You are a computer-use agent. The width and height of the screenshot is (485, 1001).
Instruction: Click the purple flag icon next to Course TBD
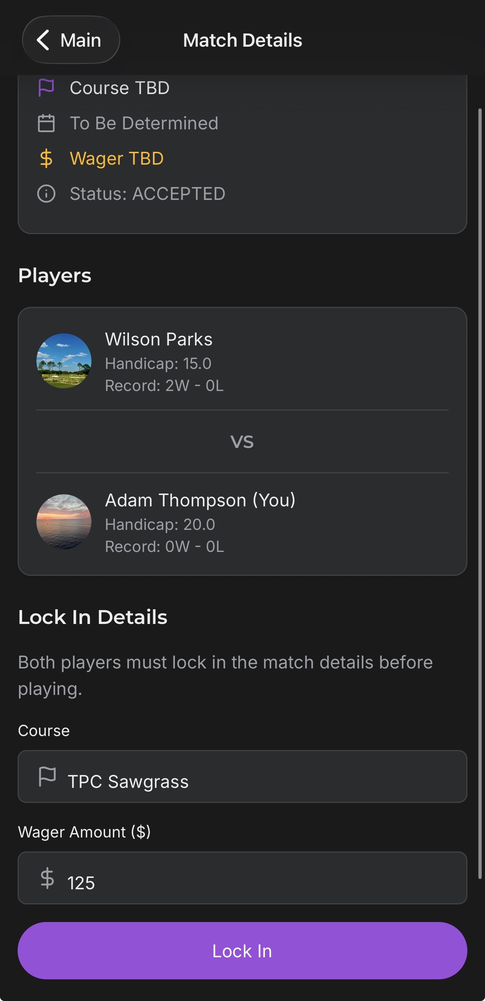click(x=46, y=88)
